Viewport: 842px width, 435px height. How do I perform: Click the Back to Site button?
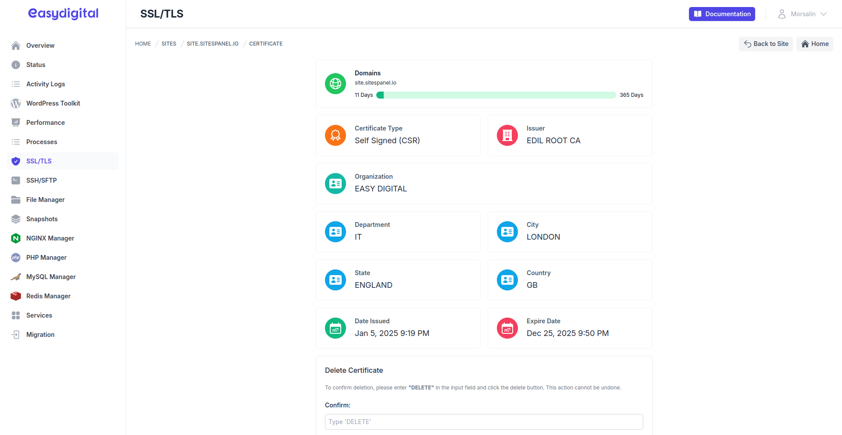click(766, 44)
